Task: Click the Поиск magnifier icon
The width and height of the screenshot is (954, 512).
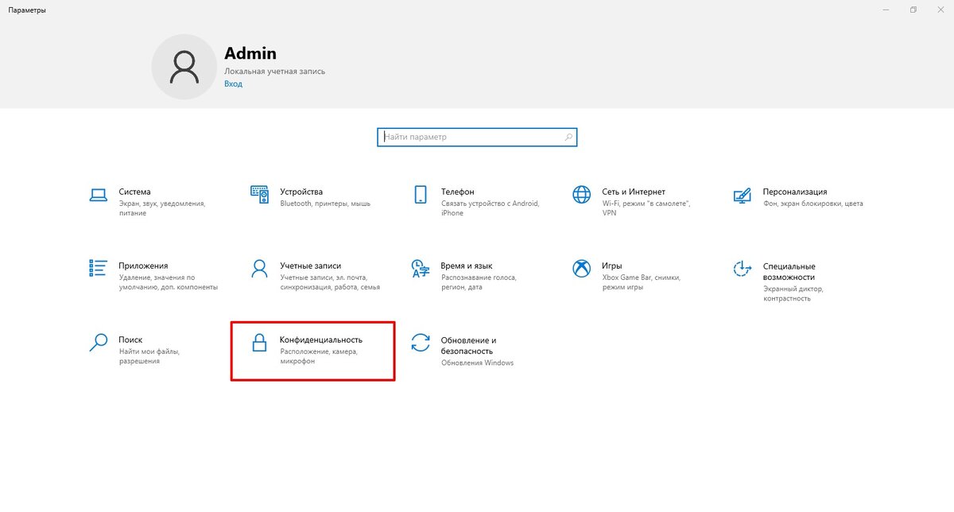Action: tap(99, 342)
